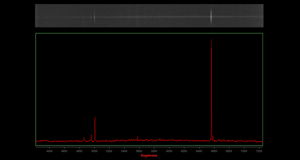Select the small peak near 4960 Angstroms
Image resolution: width=300 pixels, height=160 pixels.
tap(91, 136)
